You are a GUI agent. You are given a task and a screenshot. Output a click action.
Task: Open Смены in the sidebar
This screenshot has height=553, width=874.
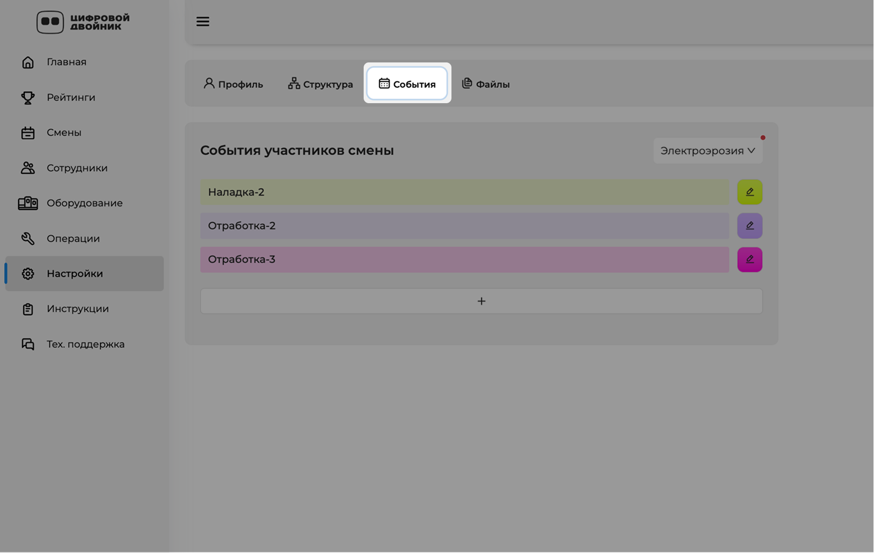tap(64, 133)
